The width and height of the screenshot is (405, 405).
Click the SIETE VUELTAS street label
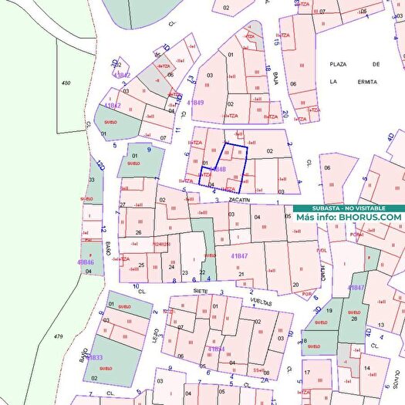[232, 296]
